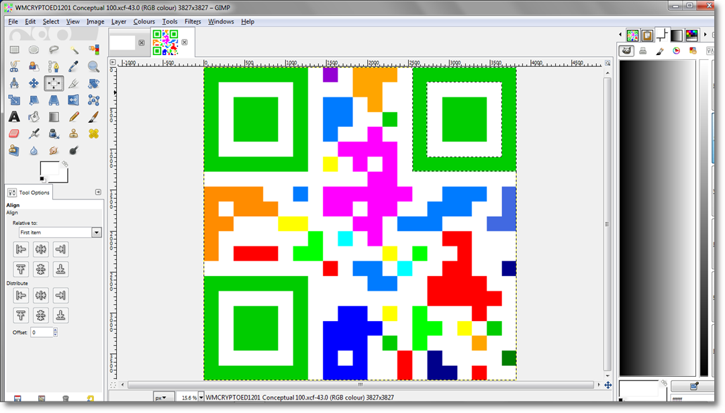Click the foreground/background colour swatch in toolbox
The image size is (725, 413).
coord(54,172)
